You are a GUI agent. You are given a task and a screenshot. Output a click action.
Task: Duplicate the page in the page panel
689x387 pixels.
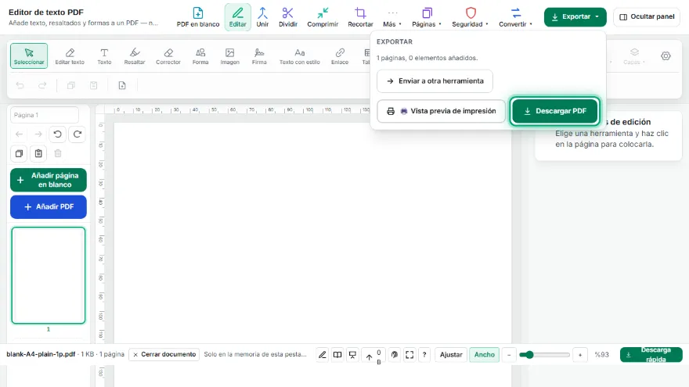point(19,153)
